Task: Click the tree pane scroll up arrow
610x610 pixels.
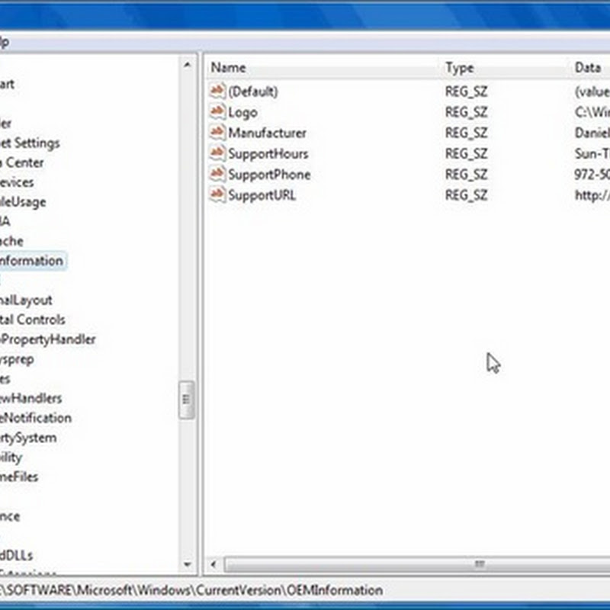Action: (x=187, y=65)
